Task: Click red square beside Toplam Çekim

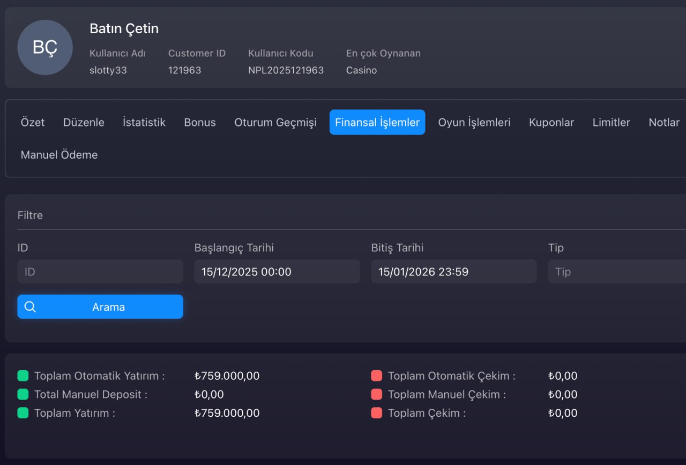Action: point(376,413)
